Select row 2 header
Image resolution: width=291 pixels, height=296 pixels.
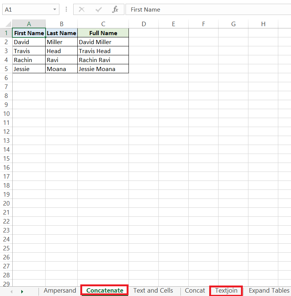click(x=6, y=42)
